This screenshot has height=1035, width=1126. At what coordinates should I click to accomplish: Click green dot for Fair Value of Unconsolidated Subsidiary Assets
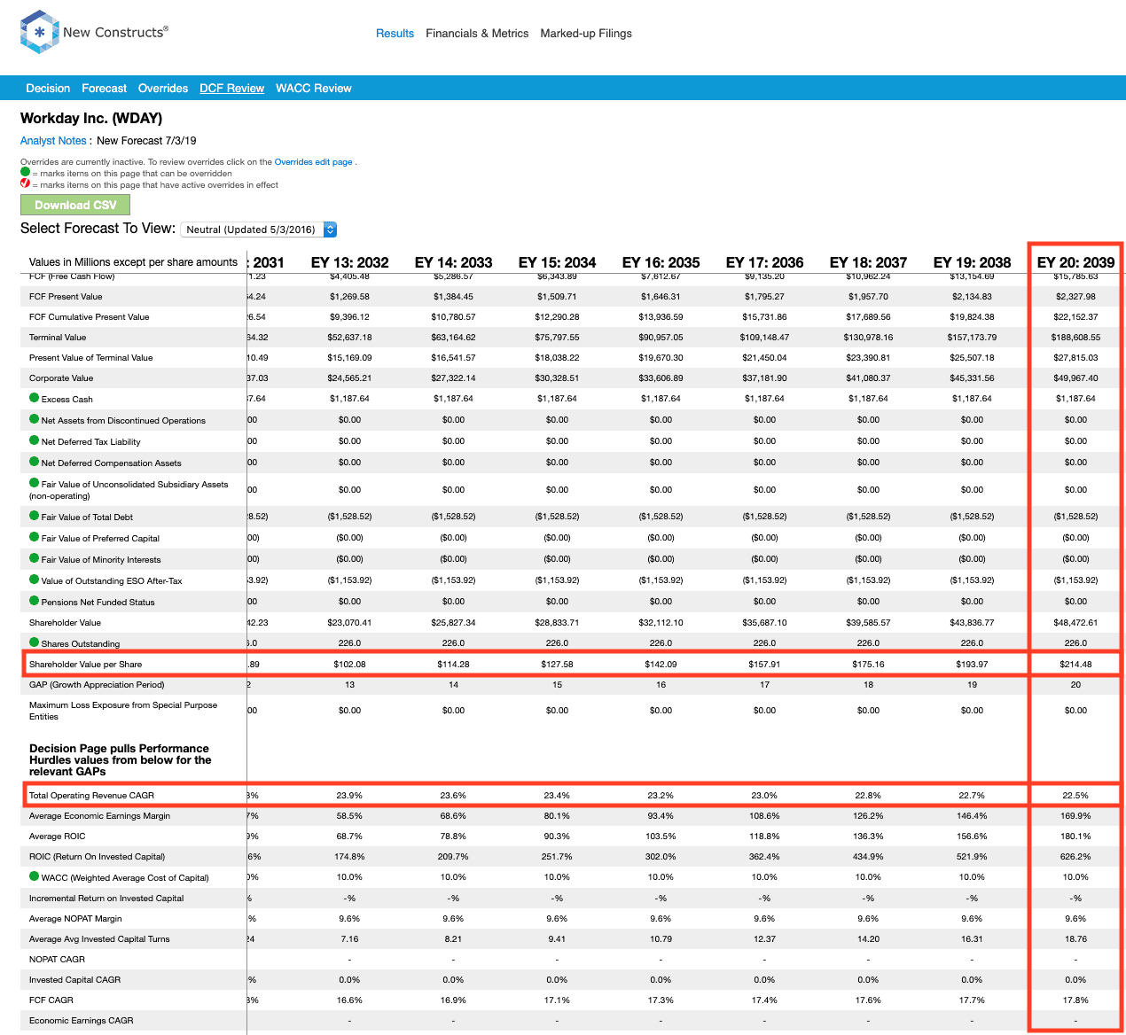(35, 483)
